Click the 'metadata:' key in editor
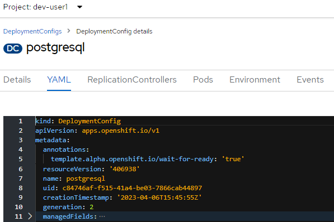This screenshot has width=334, height=222. (x=53, y=140)
